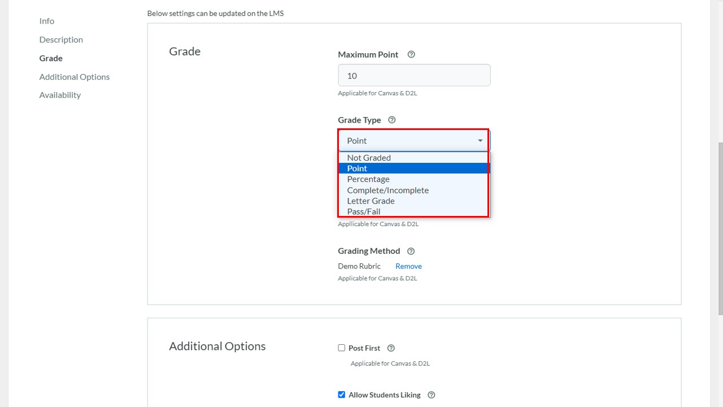Open the Allow Students Liking help icon
This screenshot has width=723, height=407.
432,395
